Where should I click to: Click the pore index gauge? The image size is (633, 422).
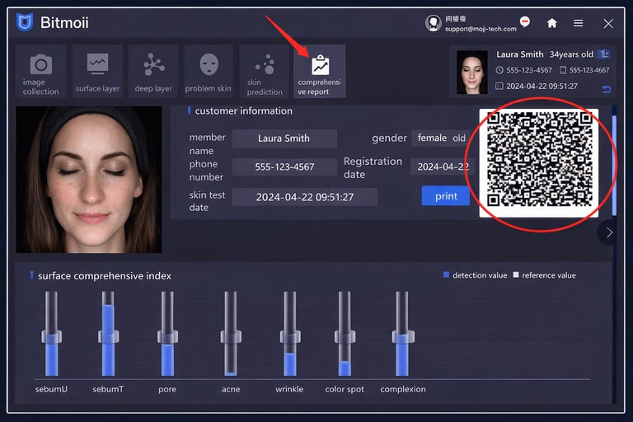click(167, 334)
